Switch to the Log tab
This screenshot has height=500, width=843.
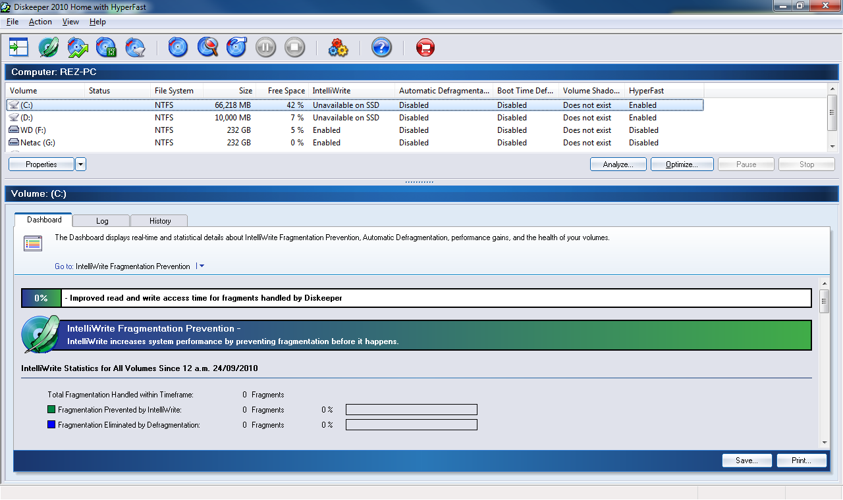coord(101,221)
